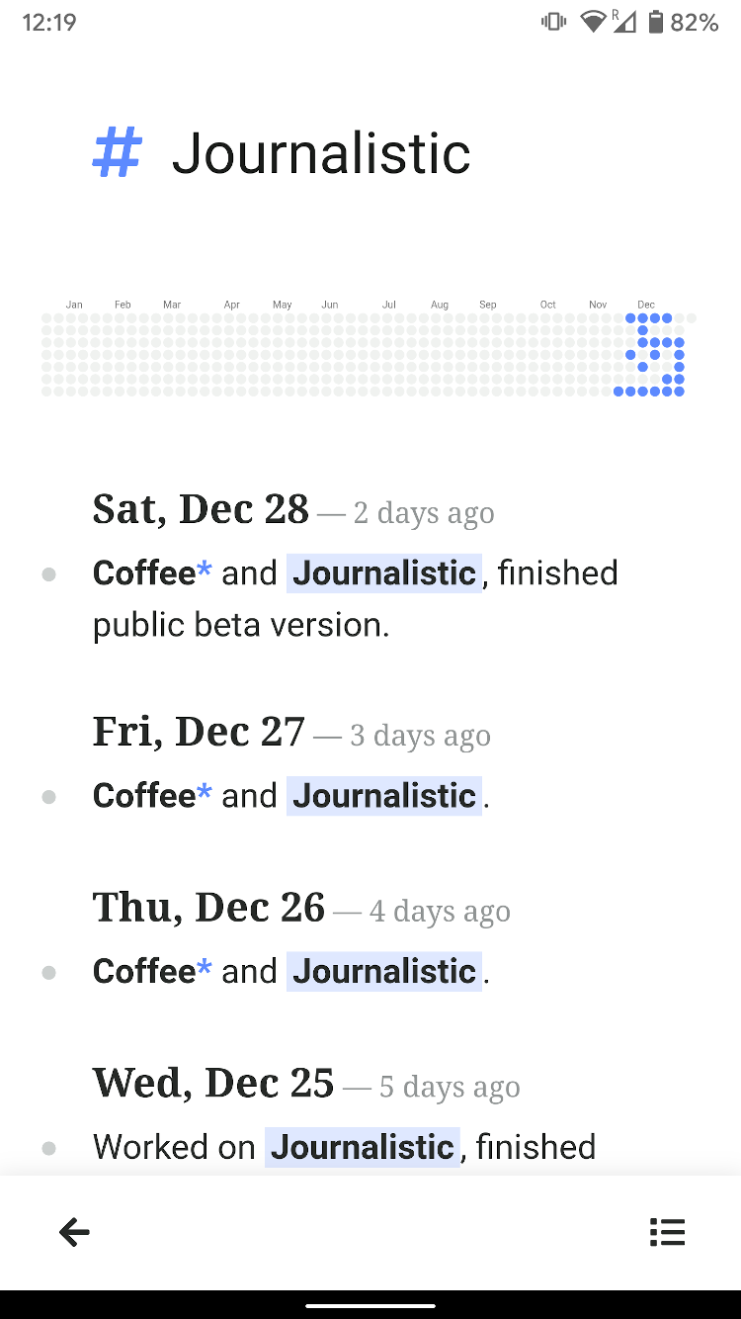This screenshot has height=1319, width=741.
Task: Tap the bullet dot beside Dec 28 entry
Action: (48, 573)
